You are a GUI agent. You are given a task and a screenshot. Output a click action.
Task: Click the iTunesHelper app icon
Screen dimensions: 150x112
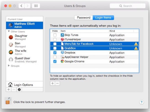point(62,39)
